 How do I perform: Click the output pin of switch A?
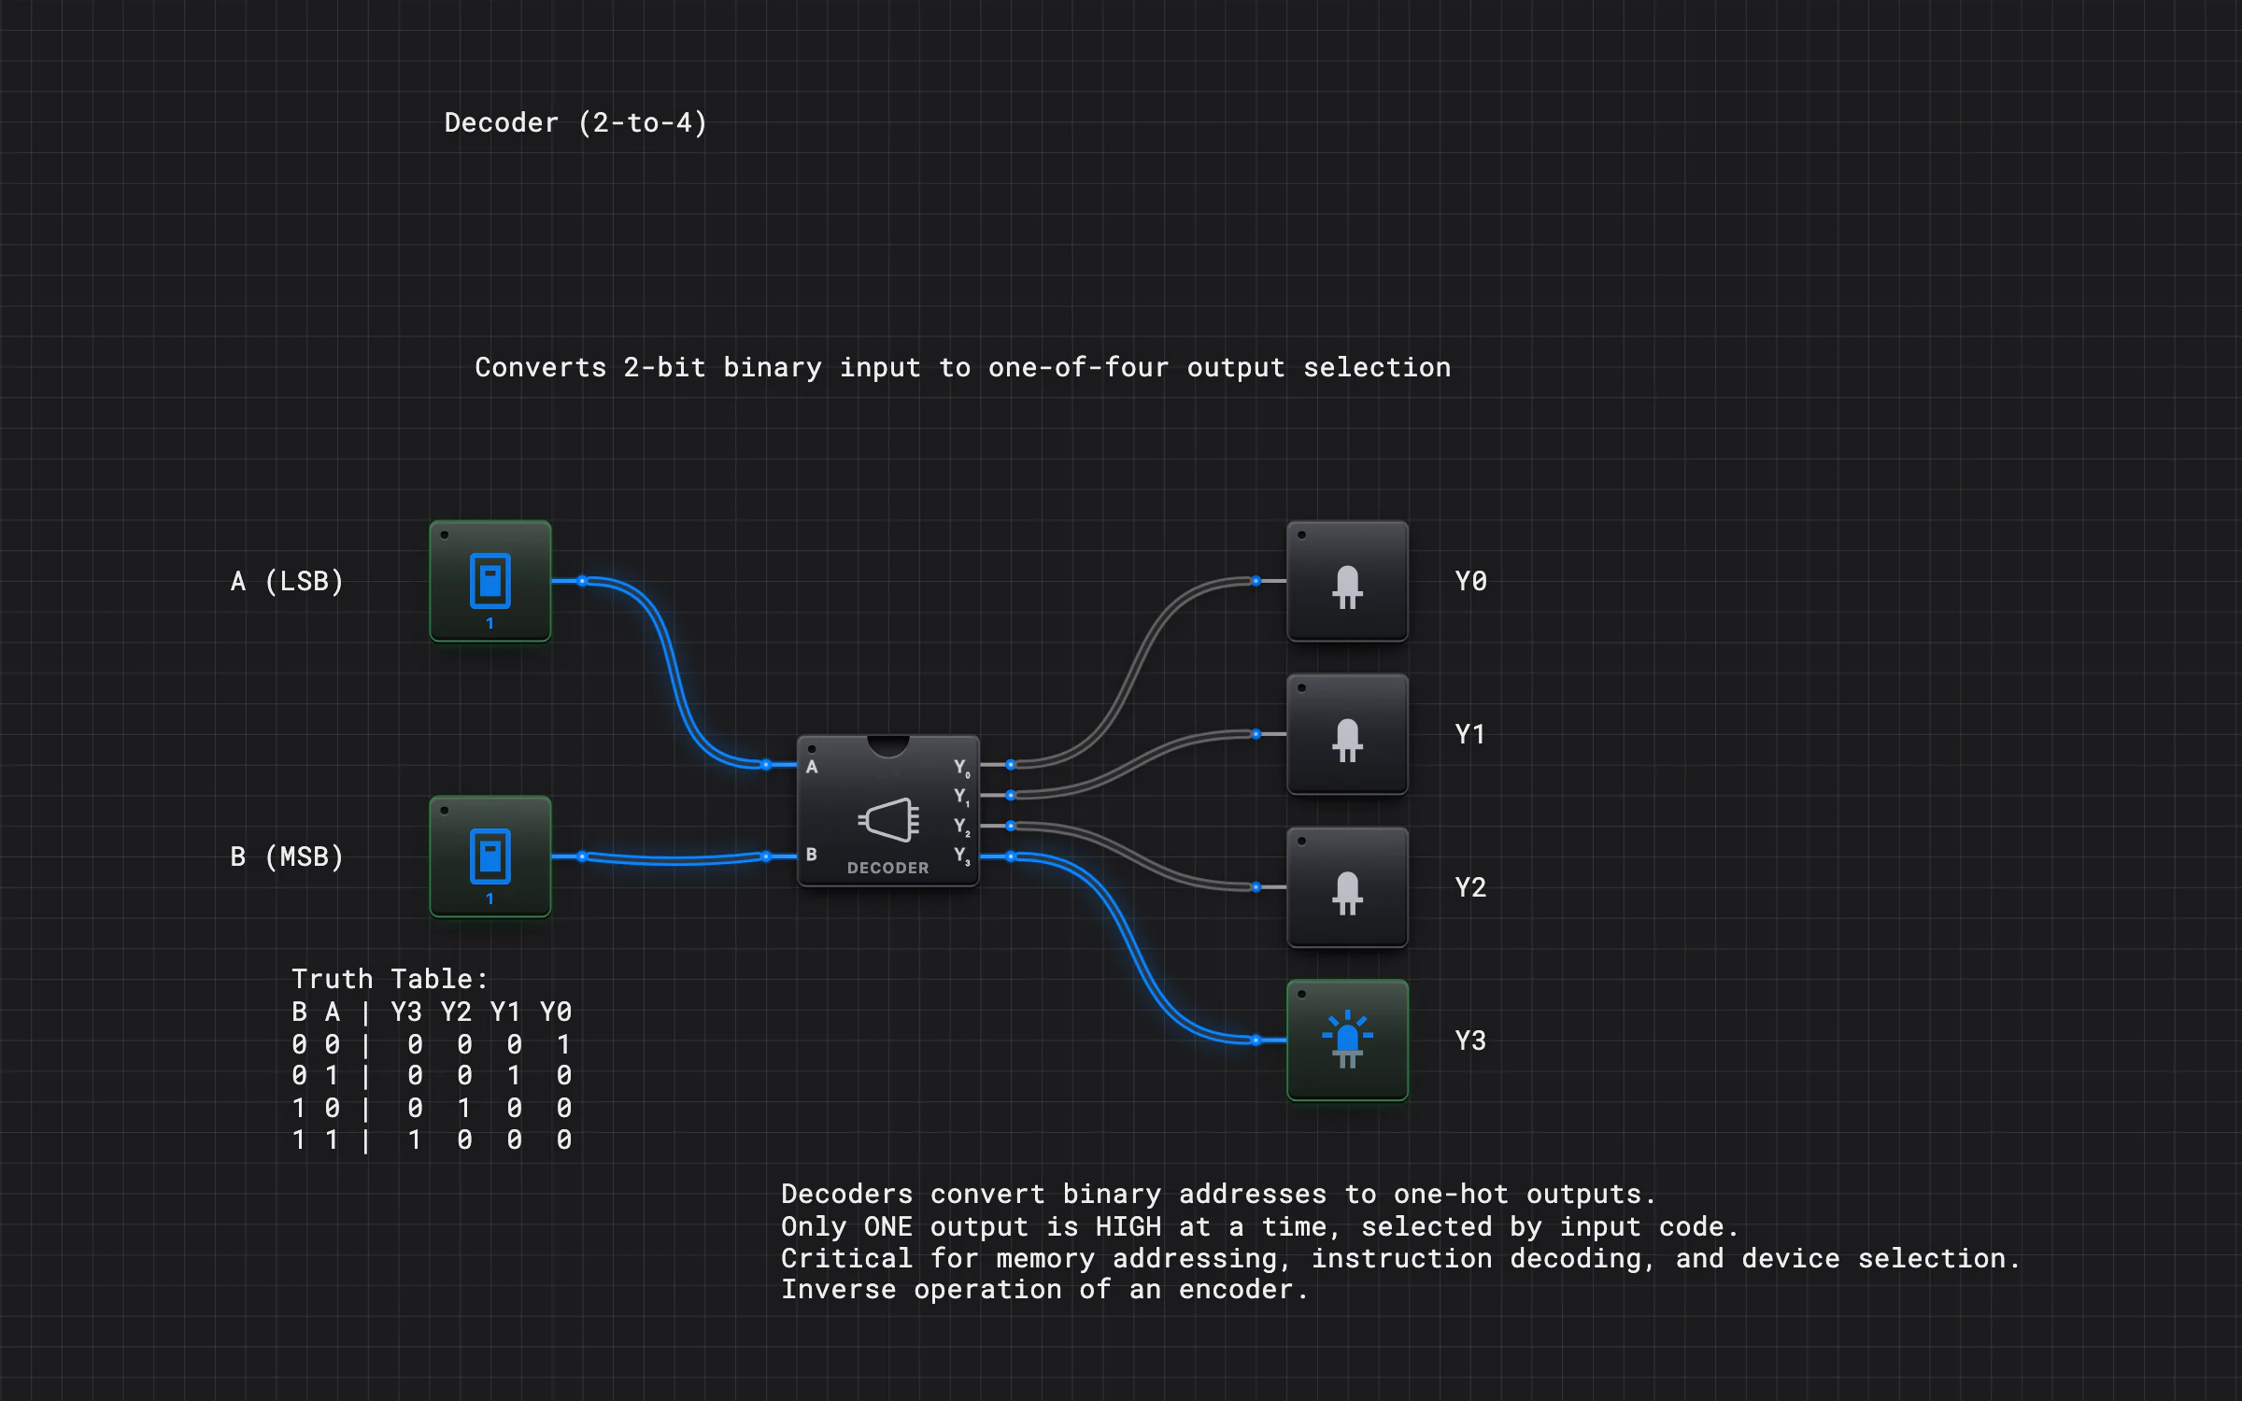582,581
